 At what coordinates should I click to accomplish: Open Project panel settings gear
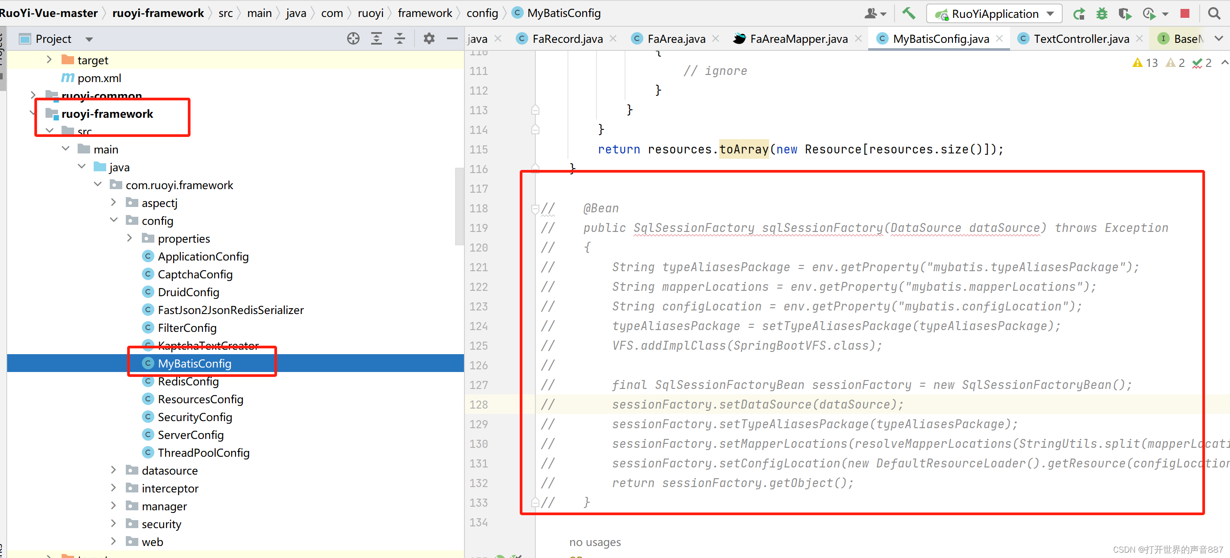[x=429, y=39]
